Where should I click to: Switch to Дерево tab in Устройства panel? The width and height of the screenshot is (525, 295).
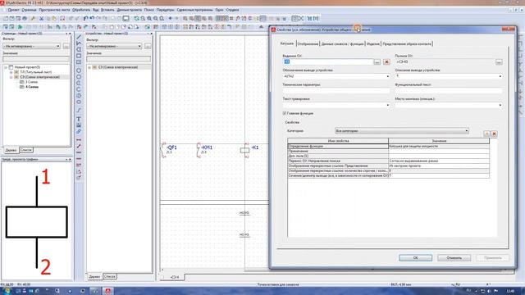click(x=95, y=277)
